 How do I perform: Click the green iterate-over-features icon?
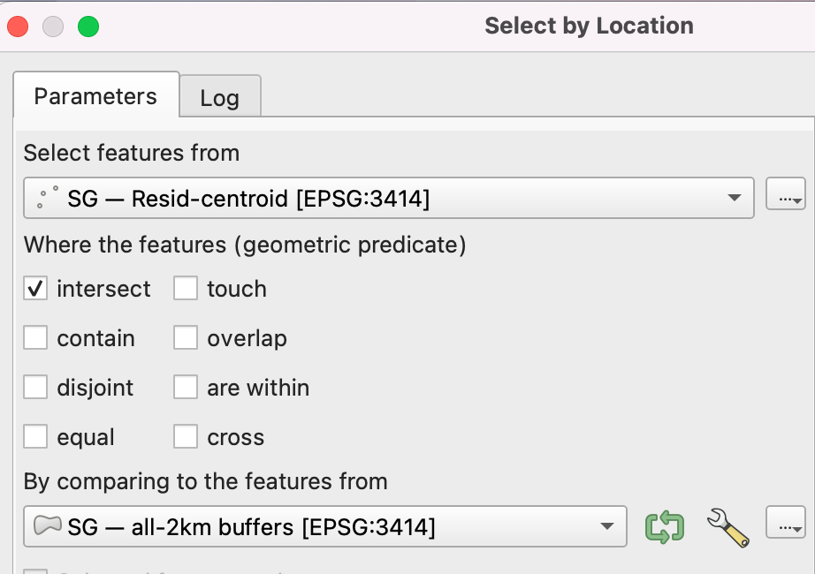tap(665, 527)
